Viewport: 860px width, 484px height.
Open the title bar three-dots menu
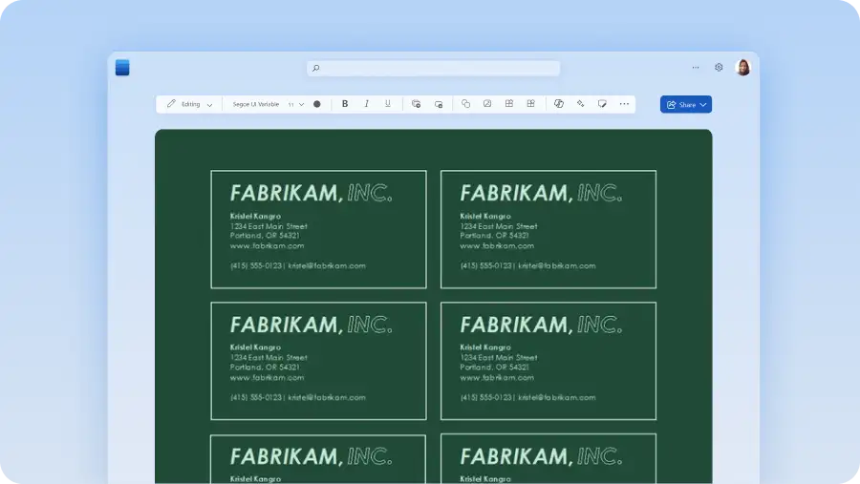[x=695, y=68]
